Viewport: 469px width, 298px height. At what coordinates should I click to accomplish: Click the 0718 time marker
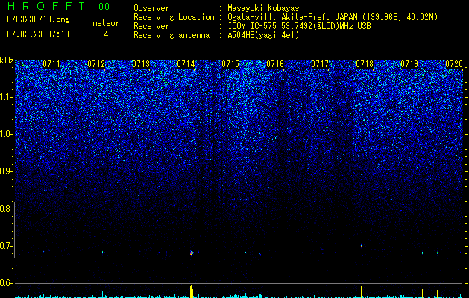[x=365, y=64]
